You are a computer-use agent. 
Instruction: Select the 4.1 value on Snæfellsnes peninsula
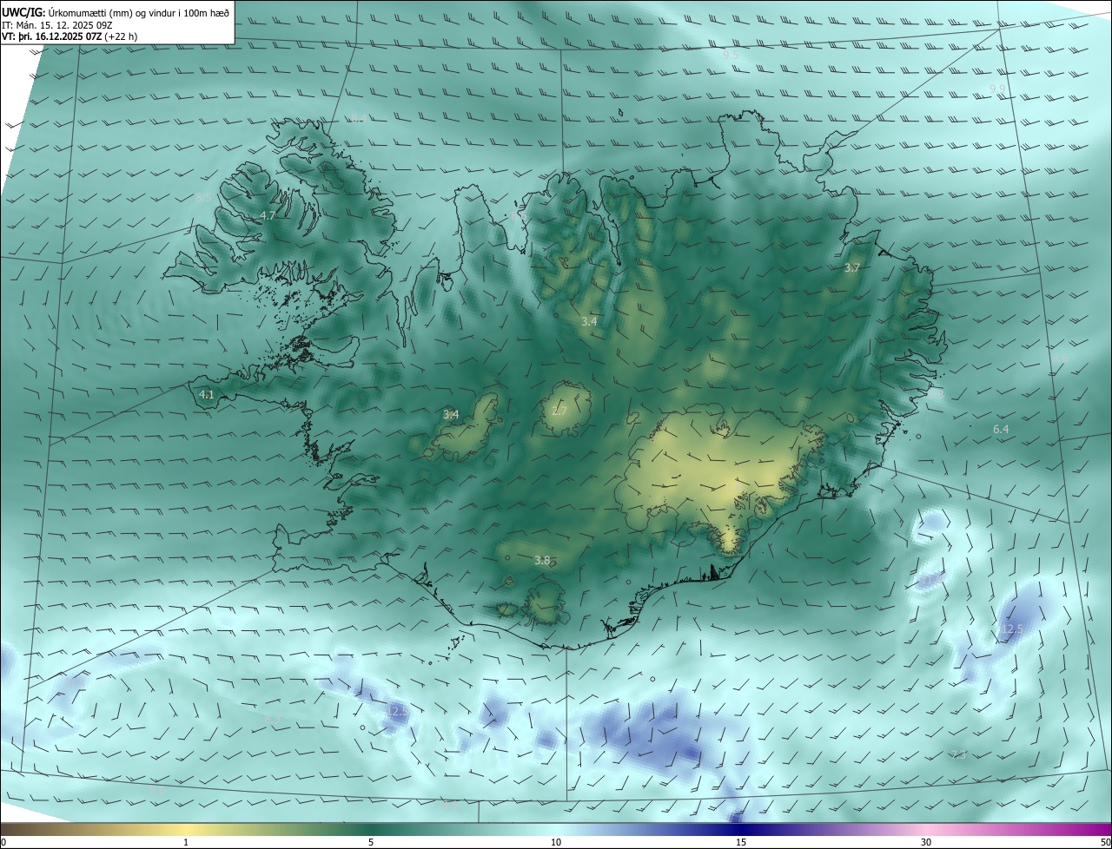(x=207, y=394)
